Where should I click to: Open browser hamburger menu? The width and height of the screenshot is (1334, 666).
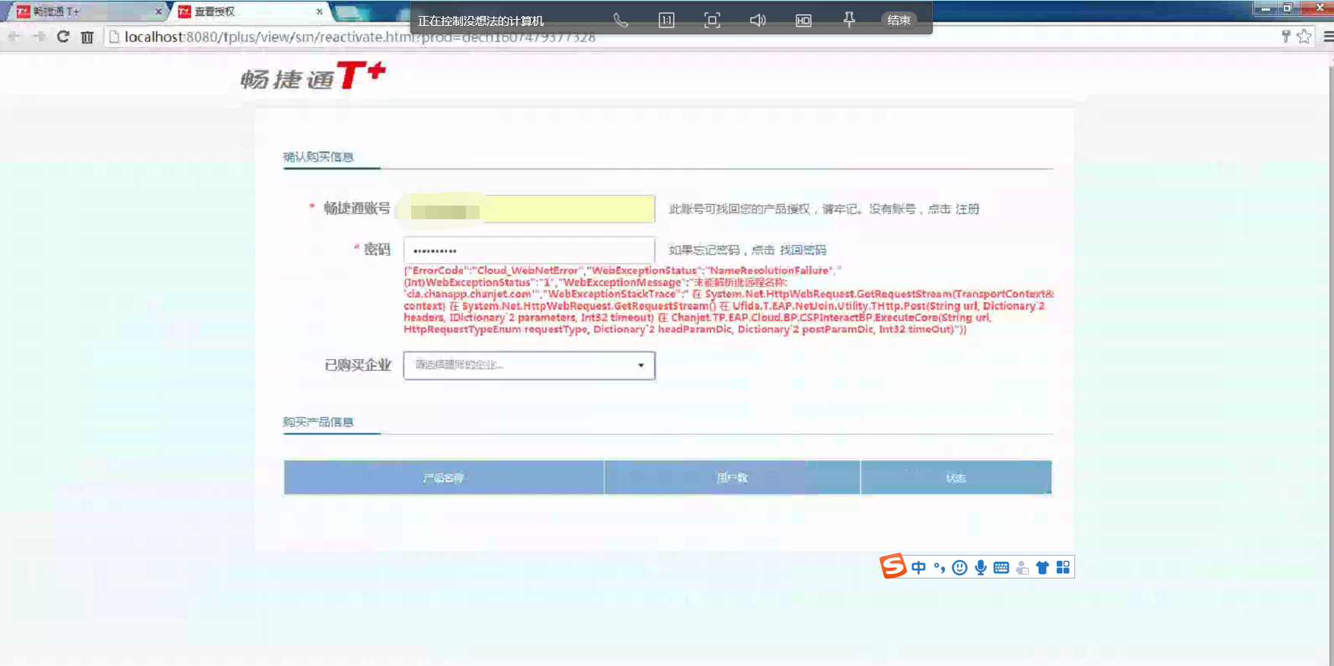[1328, 37]
